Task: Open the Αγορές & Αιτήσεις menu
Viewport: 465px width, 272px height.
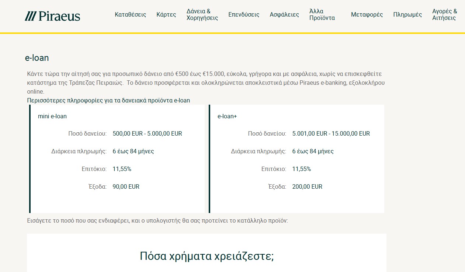Action: 444,15
